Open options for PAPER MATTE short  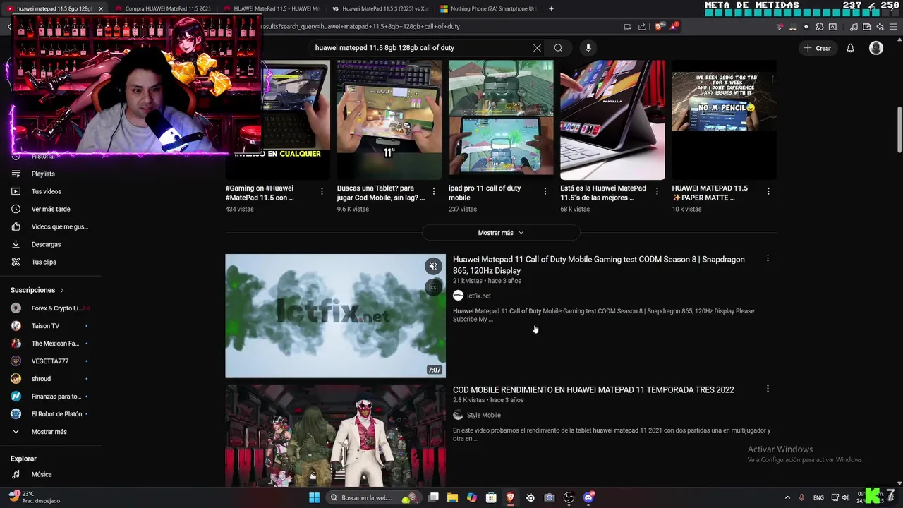pyautogui.click(x=768, y=191)
